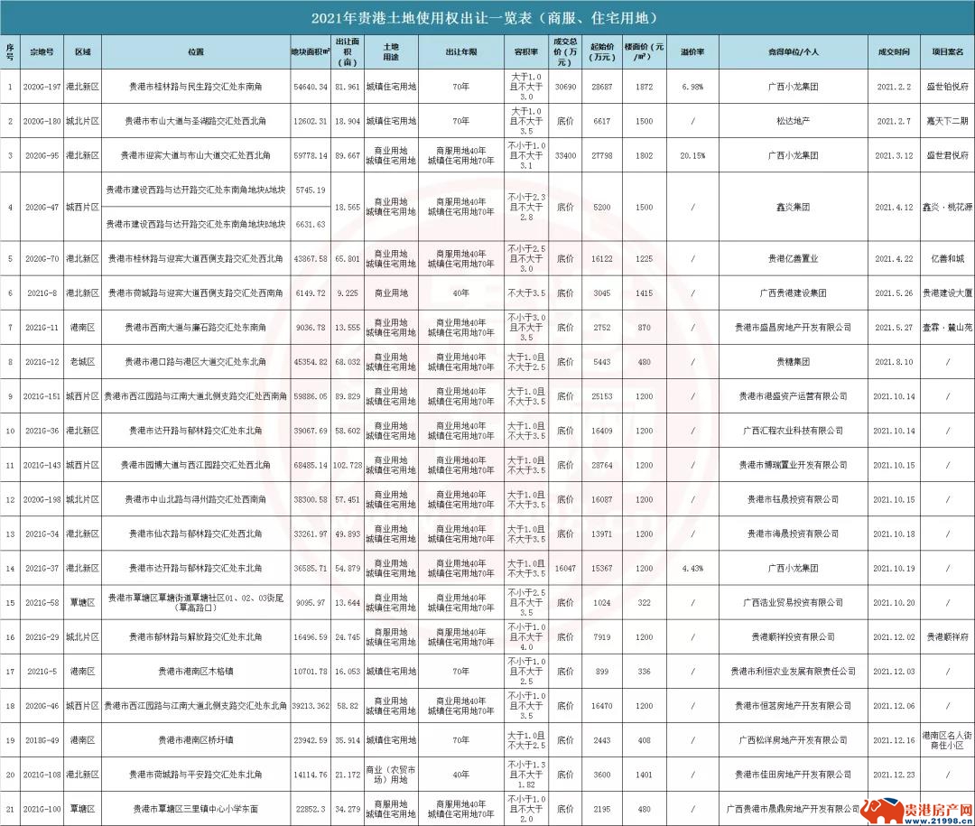Click location '贵港市布山大道与圣湖路交汇处西北角'

click(196, 121)
